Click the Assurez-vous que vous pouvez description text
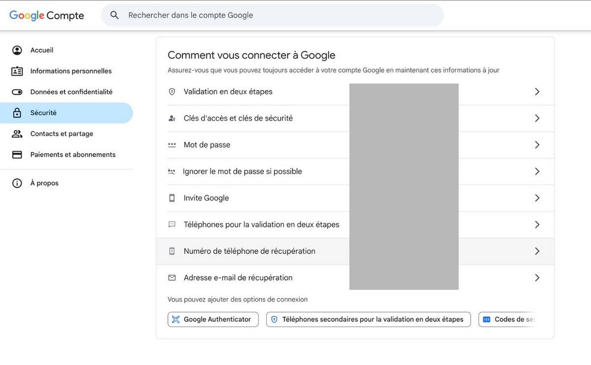This screenshot has height=365, width=591. click(x=333, y=70)
